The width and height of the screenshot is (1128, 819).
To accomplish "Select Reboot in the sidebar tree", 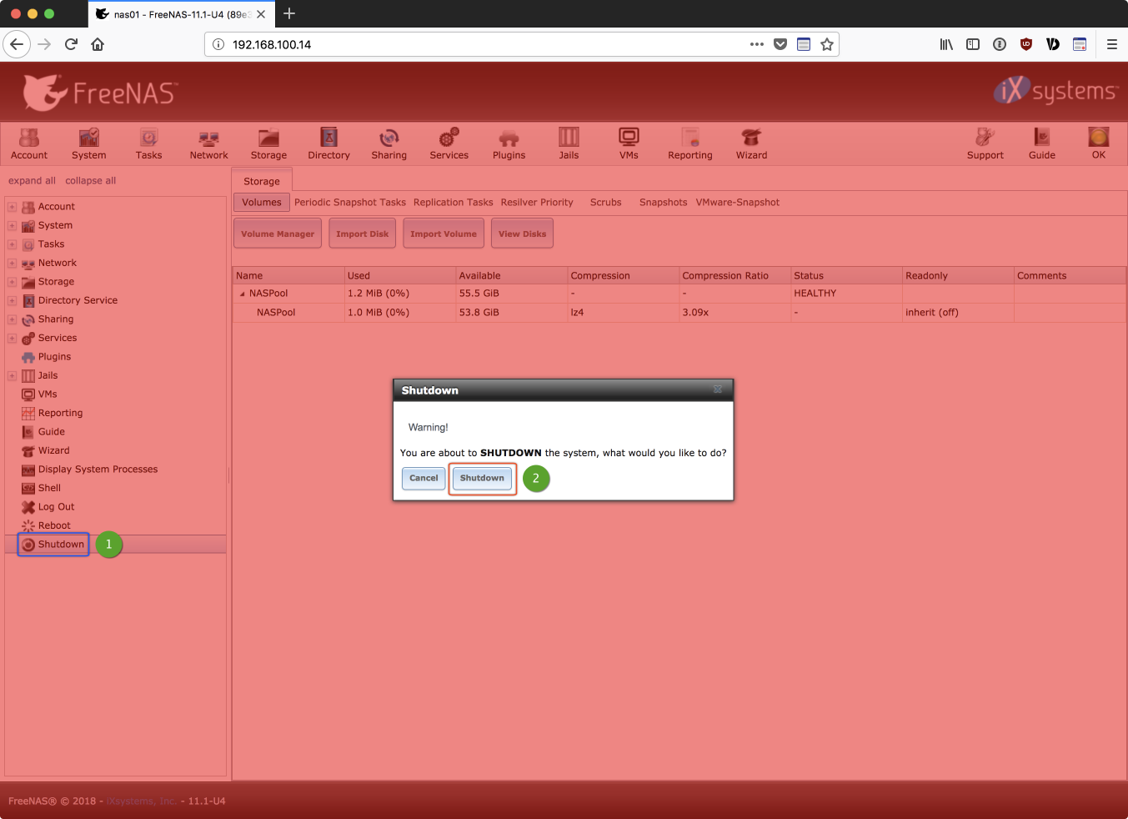I will pyautogui.click(x=54, y=525).
